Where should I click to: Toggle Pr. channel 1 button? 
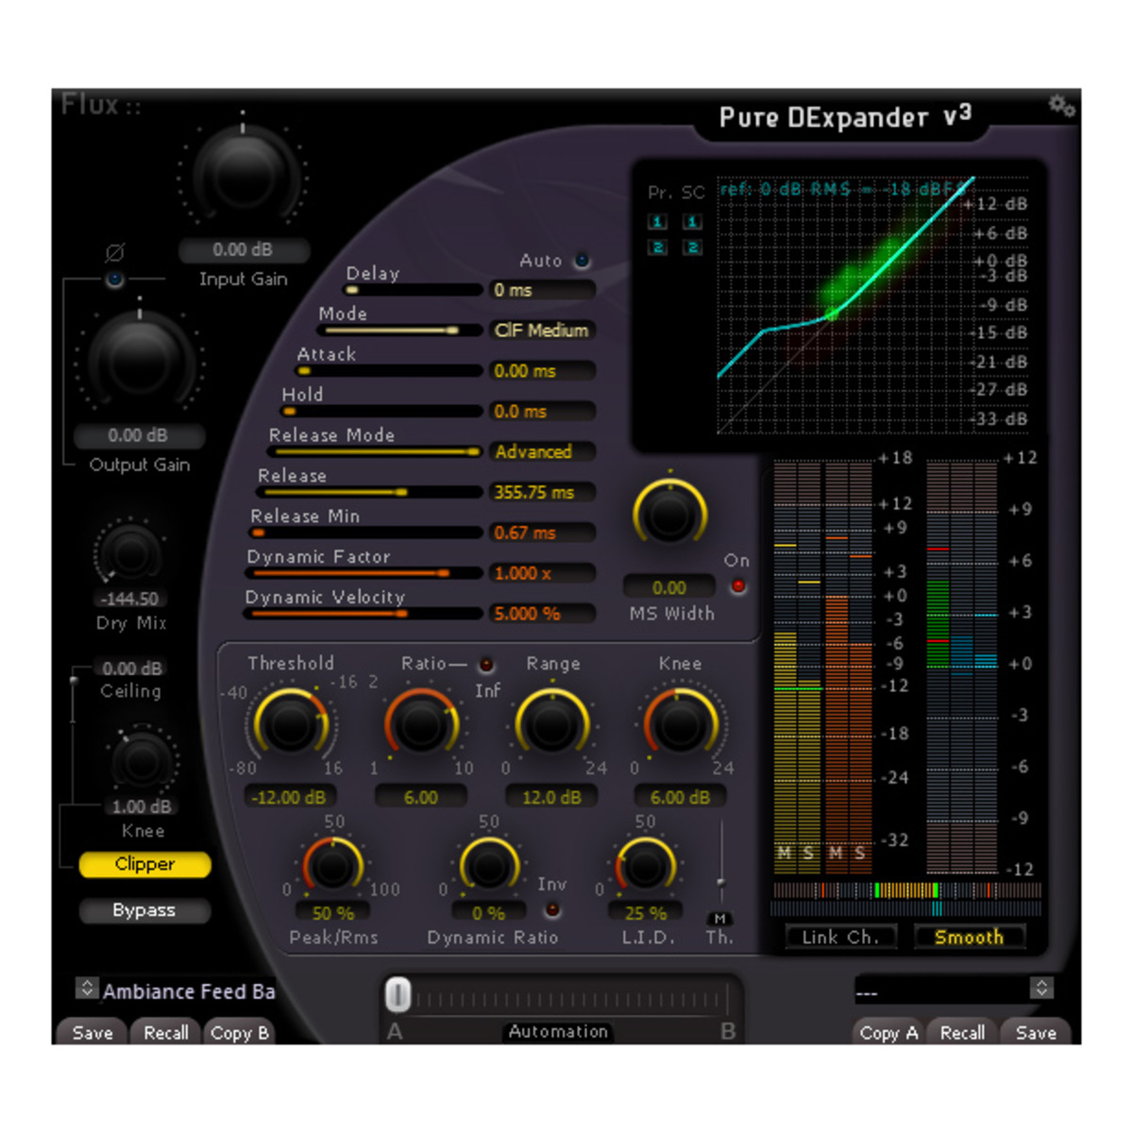(658, 222)
